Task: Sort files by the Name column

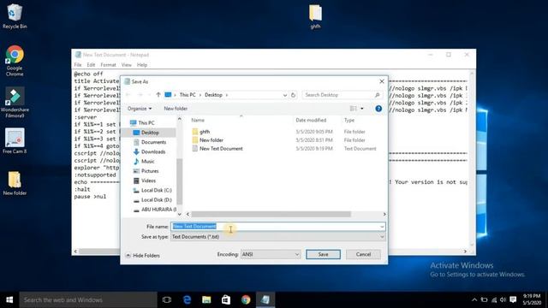Action: pos(198,120)
